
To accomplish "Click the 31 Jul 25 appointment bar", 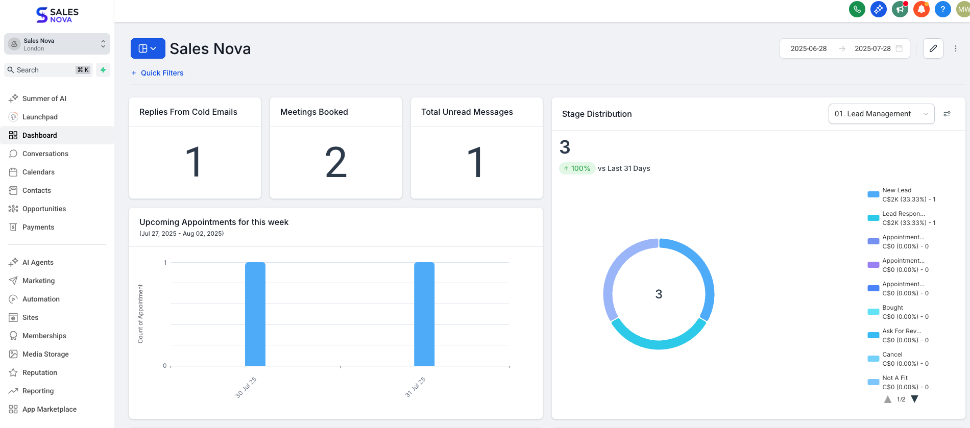I will point(424,314).
